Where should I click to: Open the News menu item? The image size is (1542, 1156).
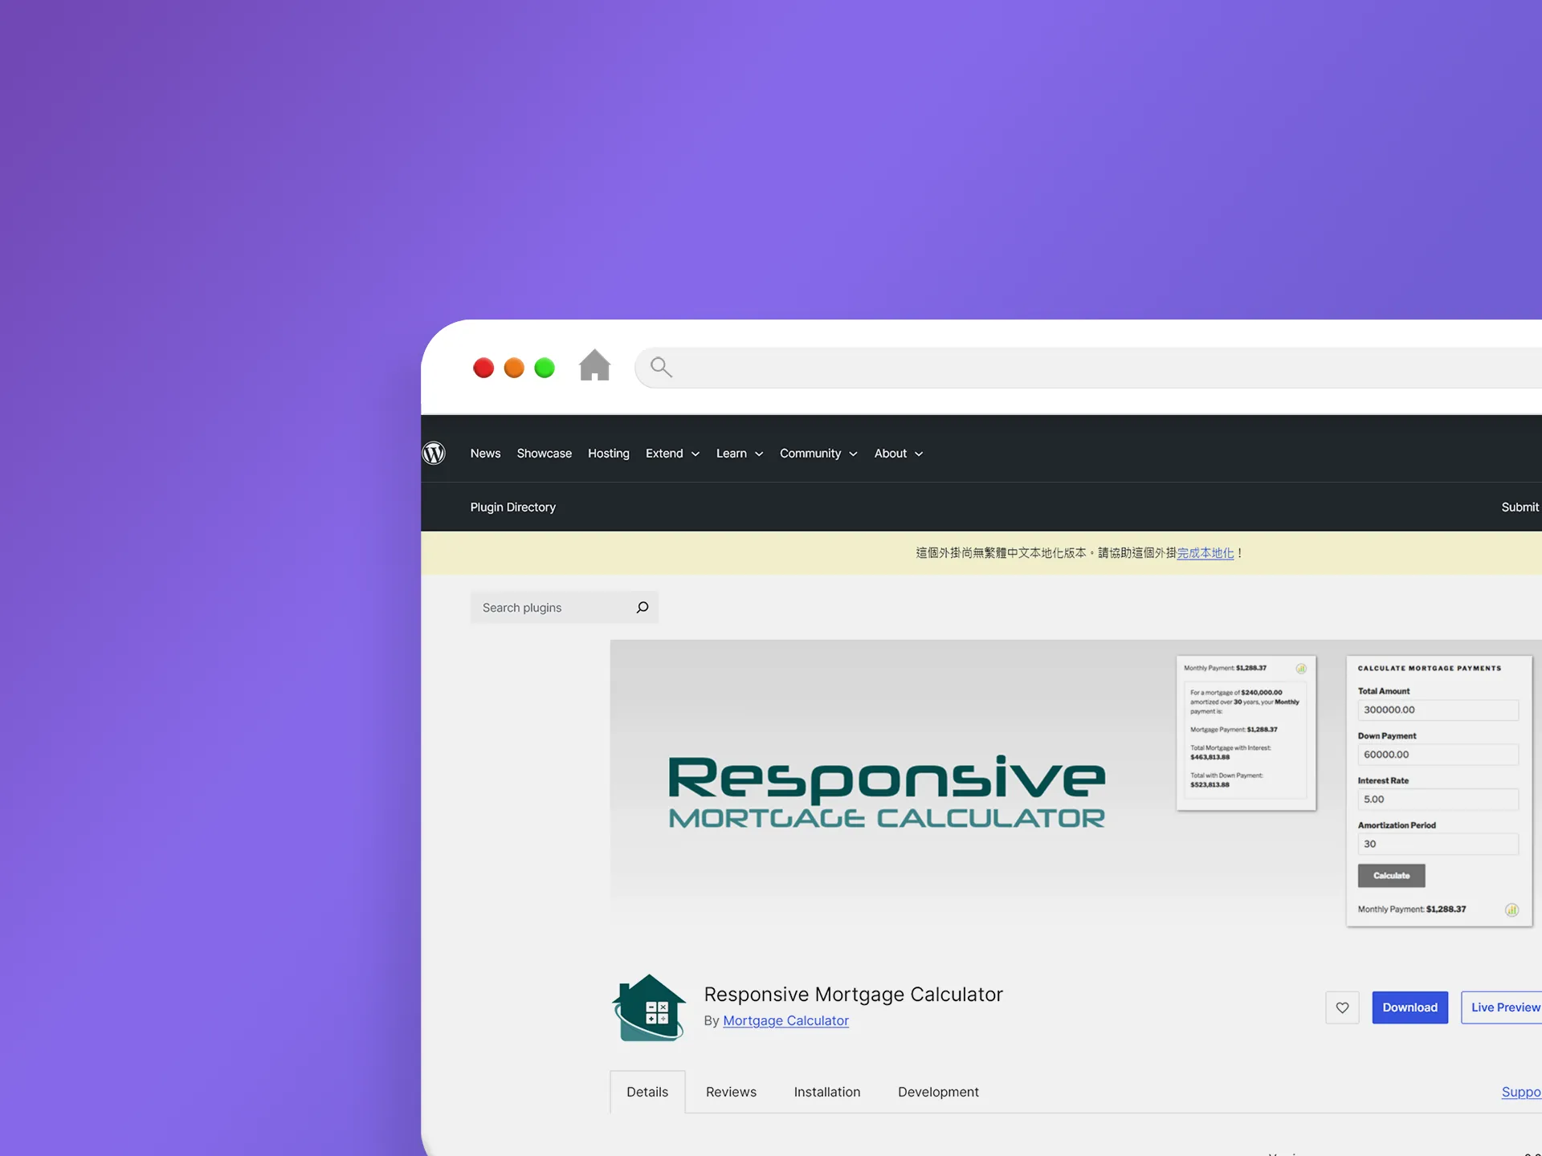click(x=485, y=454)
